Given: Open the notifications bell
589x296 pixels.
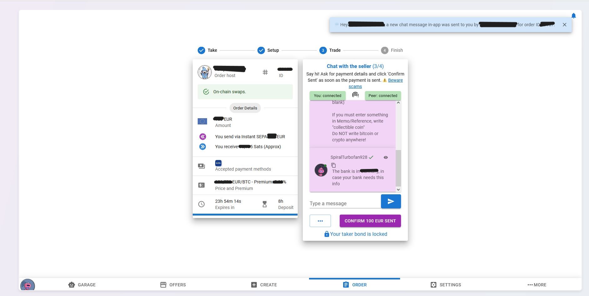Looking at the screenshot, I should 573,15.
